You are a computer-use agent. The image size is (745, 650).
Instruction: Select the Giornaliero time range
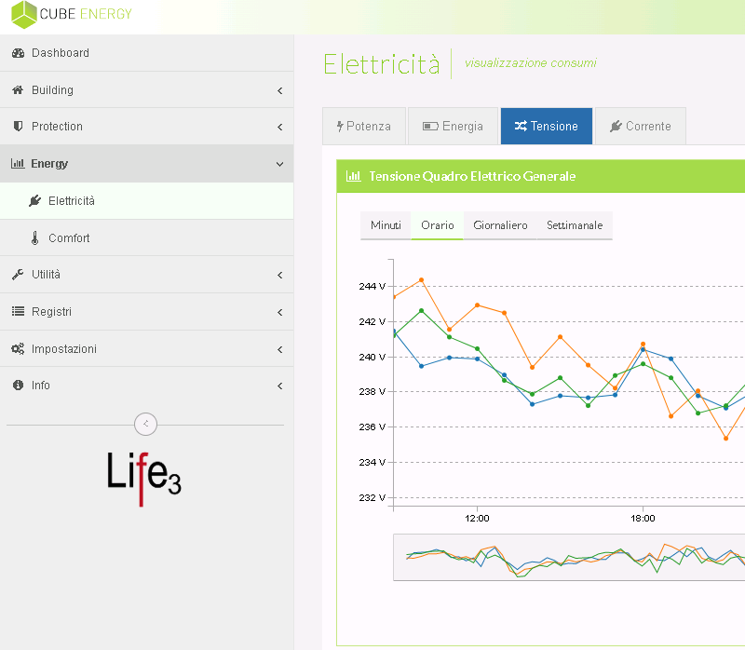500,225
